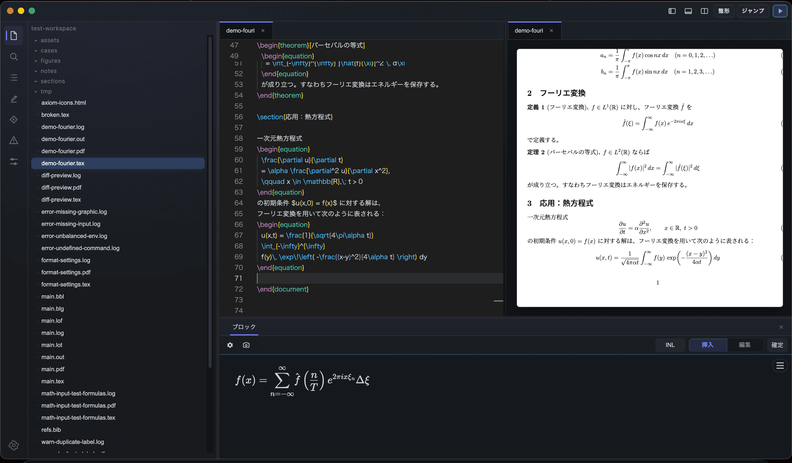The height and width of the screenshot is (463, 792).
Task: Select the 編集 edit mode
Action: click(x=745, y=345)
